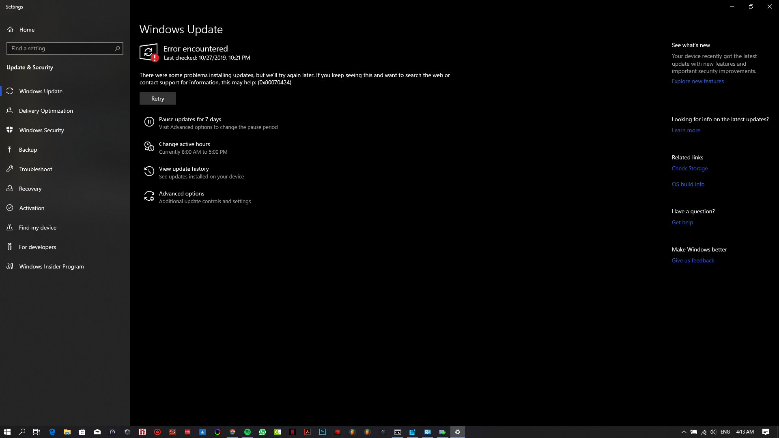Open Troubleshoot page

click(65, 169)
